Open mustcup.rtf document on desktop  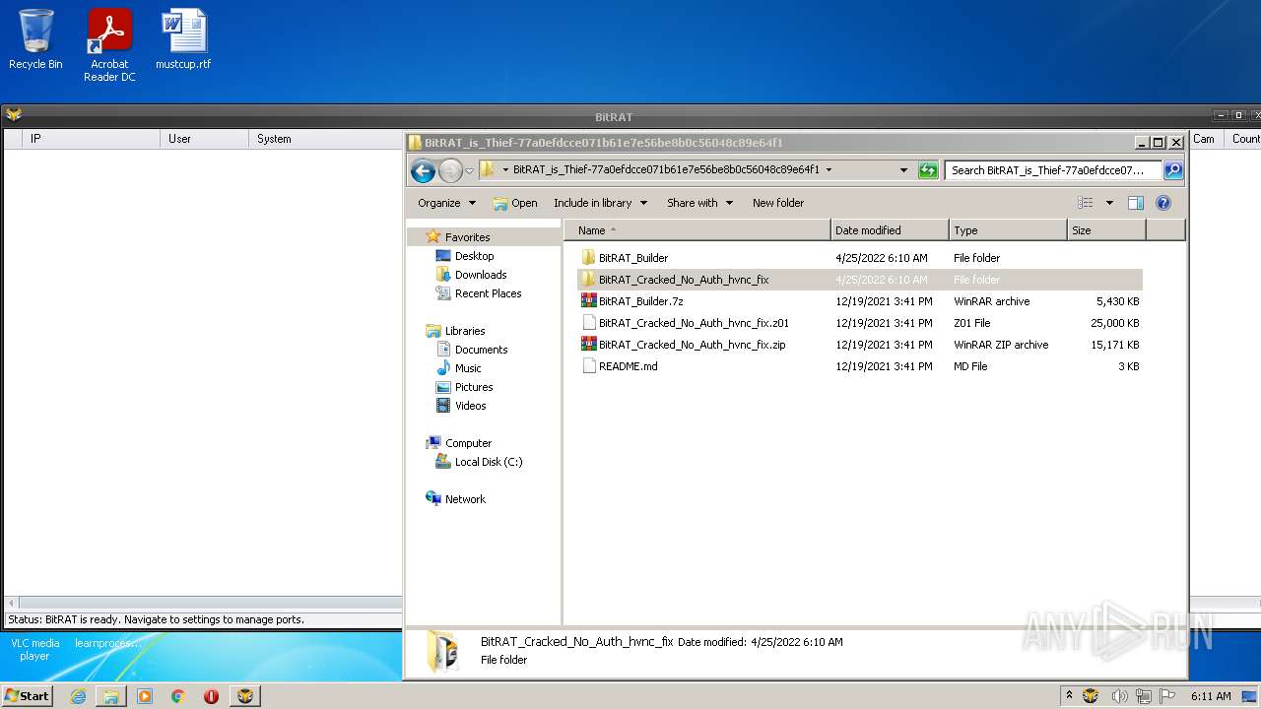[183, 39]
